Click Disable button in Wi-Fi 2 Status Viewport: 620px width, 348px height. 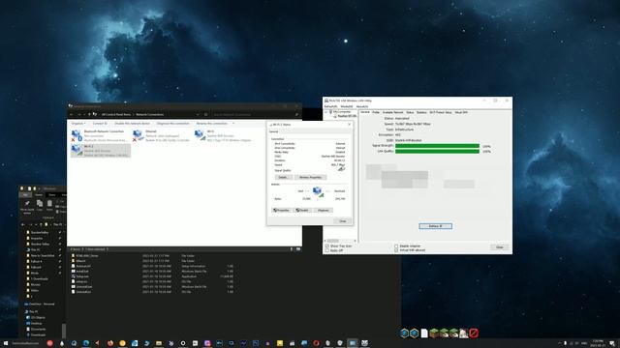(x=302, y=211)
